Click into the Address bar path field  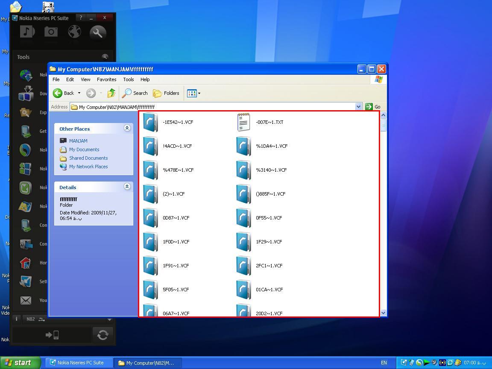click(212, 107)
